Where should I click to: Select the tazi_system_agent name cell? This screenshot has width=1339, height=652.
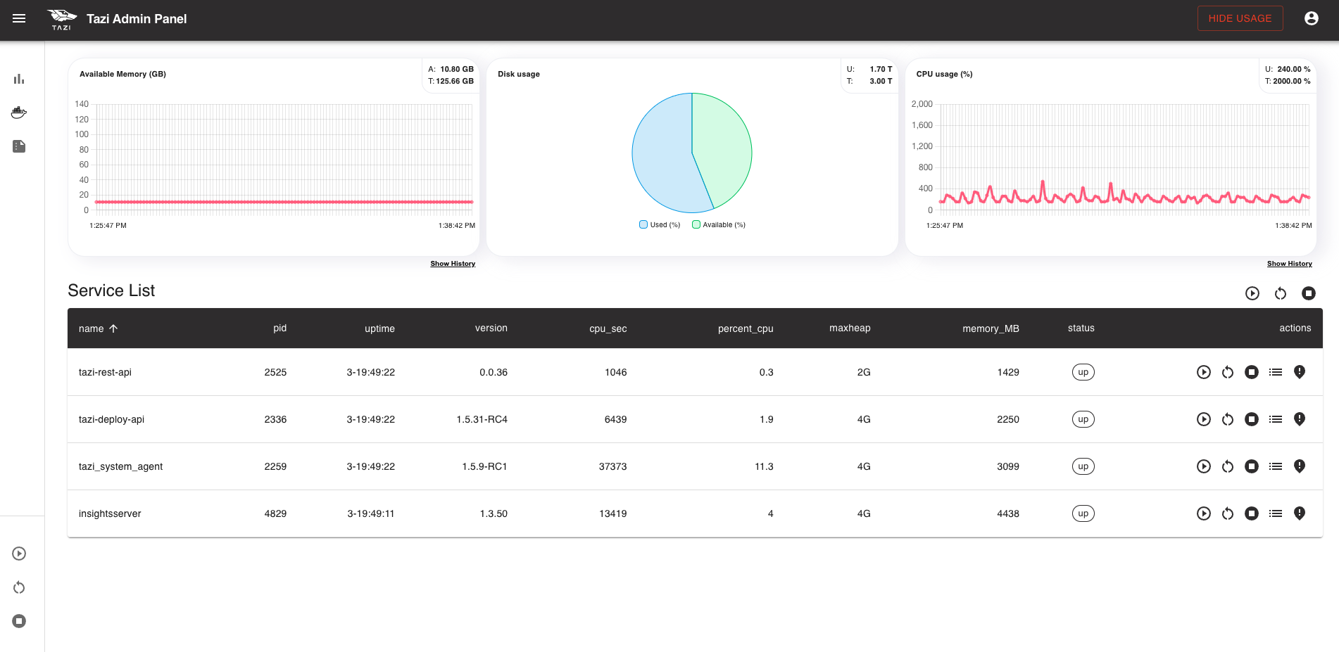[x=120, y=466]
